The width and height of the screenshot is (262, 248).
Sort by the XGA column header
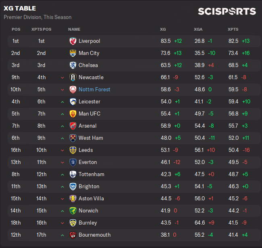tap(198, 29)
